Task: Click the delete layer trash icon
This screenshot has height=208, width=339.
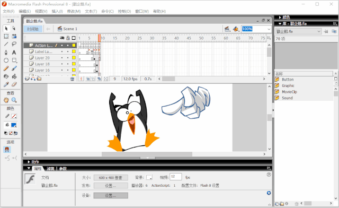Action: [72, 79]
